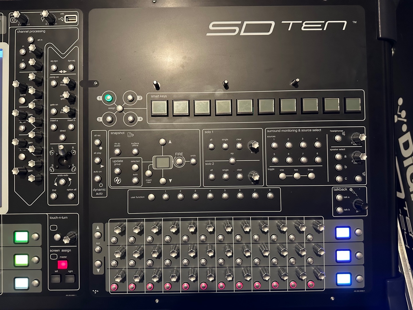Select surround monitoring source 1

click(274, 146)
